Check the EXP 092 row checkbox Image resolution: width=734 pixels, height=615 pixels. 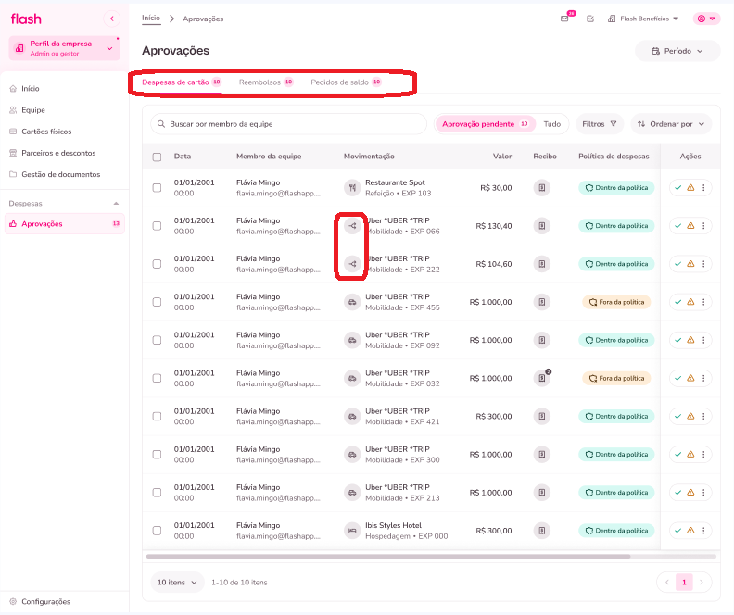click(158, 340)
